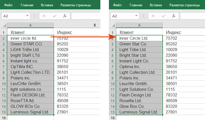Expand Name Box dropdown in right window

(x=136, y=16)
